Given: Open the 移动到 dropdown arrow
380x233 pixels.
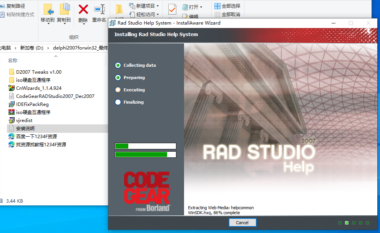Looking at the screenshot, I should (48, 24).
